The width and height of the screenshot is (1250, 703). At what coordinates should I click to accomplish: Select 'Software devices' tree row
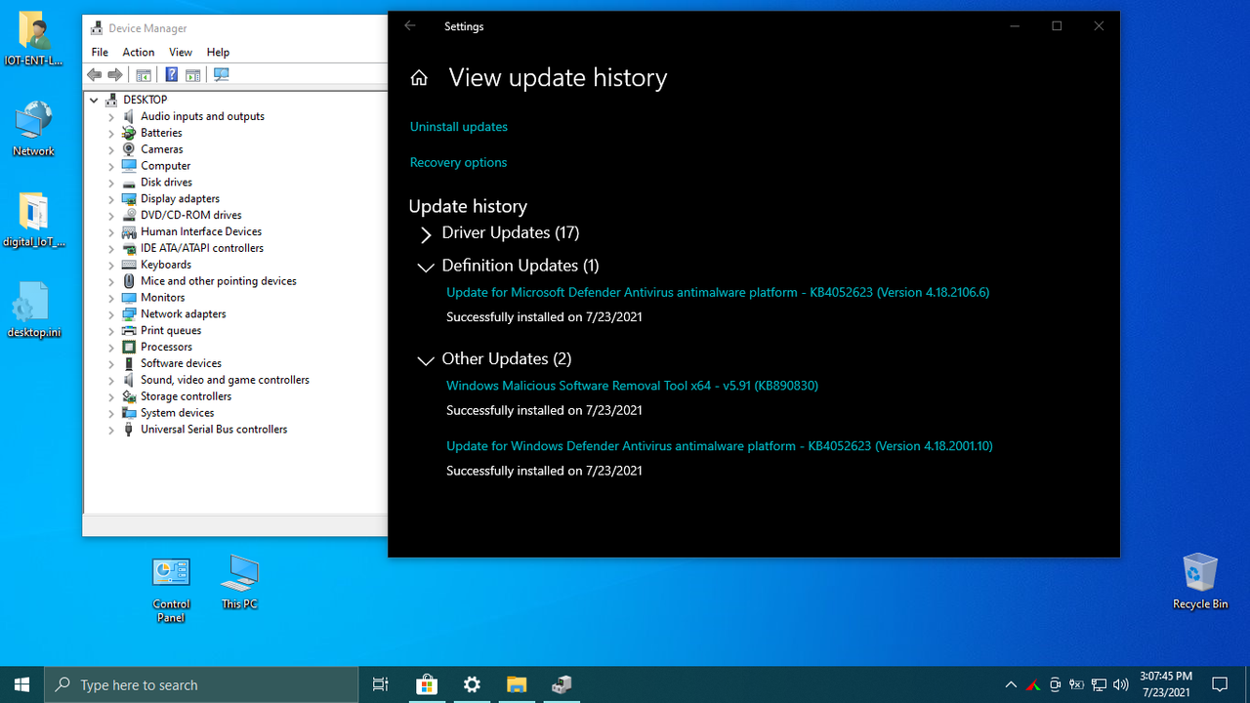pos(181,363)
